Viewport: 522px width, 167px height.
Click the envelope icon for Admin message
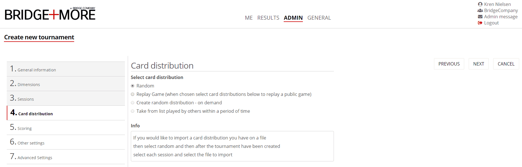coord(480,17)
